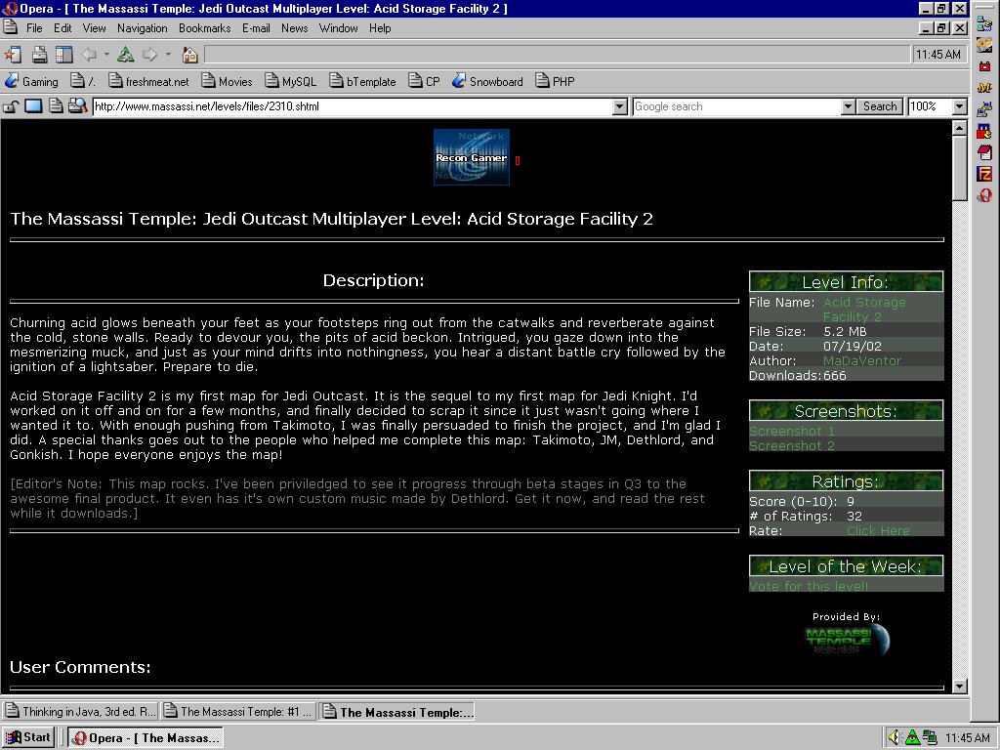
Task: Open the Snowboard bookmark folder
Action: 487,82
